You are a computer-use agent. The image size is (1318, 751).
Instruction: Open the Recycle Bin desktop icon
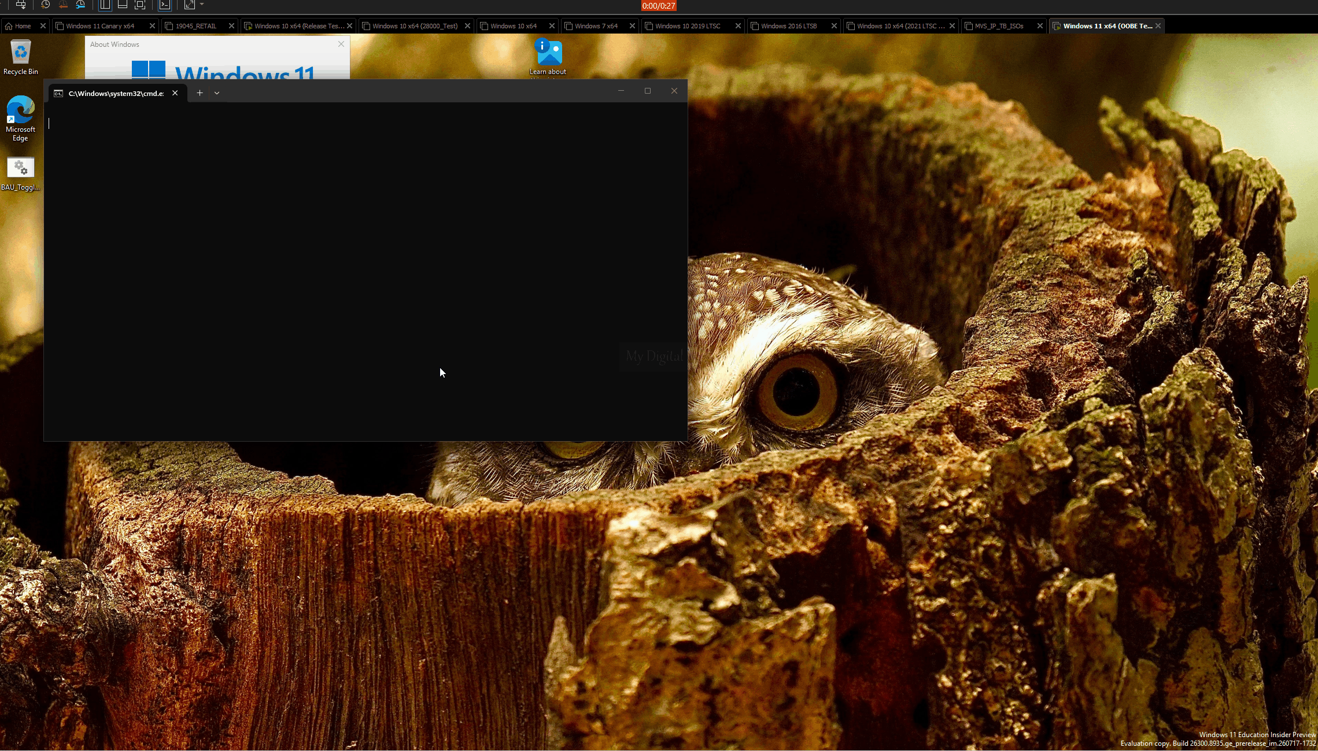(x=21, y=57)
